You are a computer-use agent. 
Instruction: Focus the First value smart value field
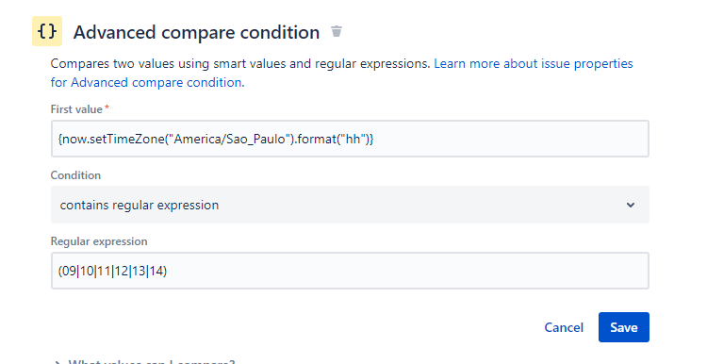[350, 139]
